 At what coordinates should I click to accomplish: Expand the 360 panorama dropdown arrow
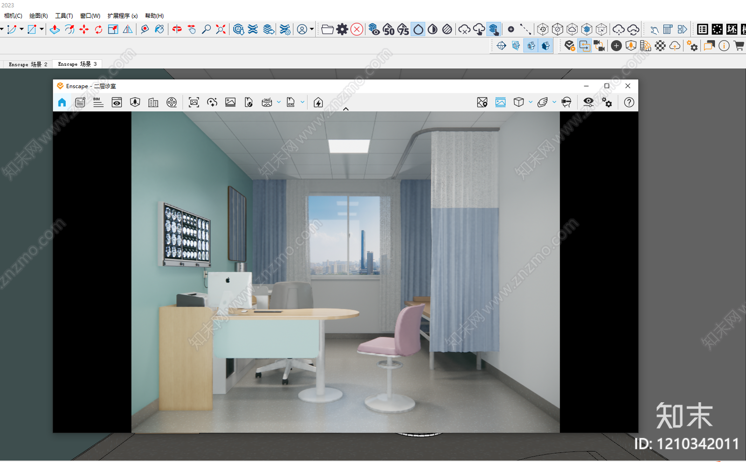279,102
